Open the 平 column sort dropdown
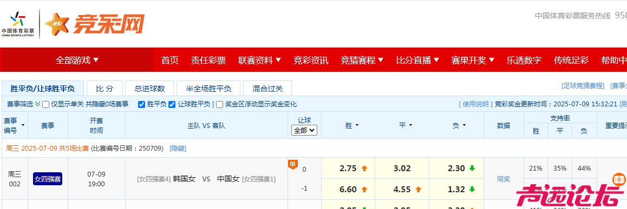The width and height of the screenshot is (627, 209). [x=411, y=125]
